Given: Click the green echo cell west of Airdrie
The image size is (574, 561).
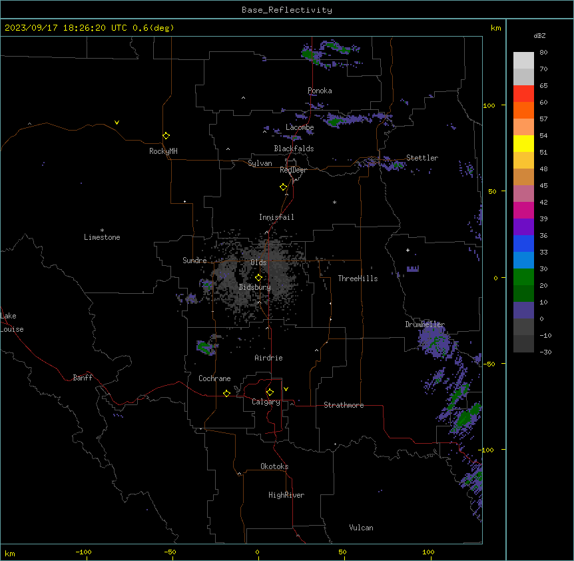Looking at the screenshot, I should (205, 348).
